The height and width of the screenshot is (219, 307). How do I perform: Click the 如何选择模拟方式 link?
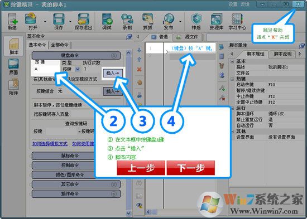(50, 144)
